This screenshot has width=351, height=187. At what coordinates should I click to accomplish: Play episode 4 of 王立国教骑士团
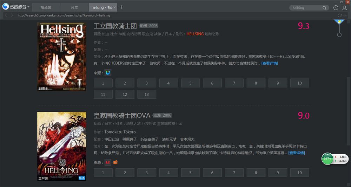click(168, 83)
